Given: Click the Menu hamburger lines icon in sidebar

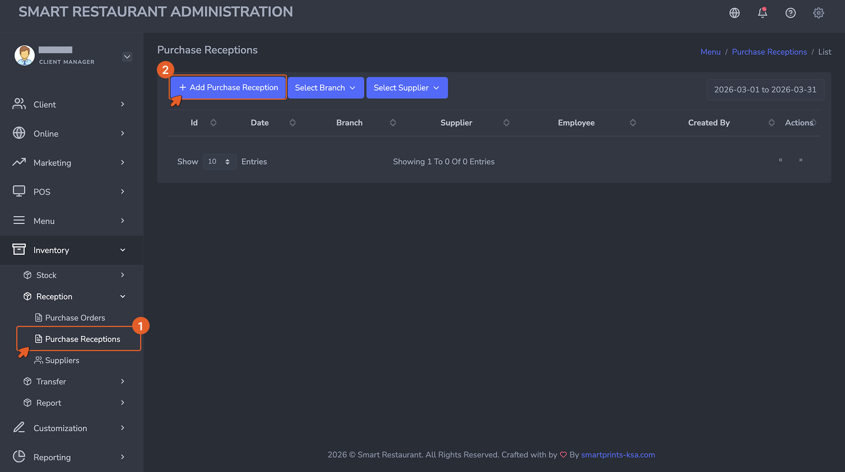Looking at the screenshot, I should (19, 221).
